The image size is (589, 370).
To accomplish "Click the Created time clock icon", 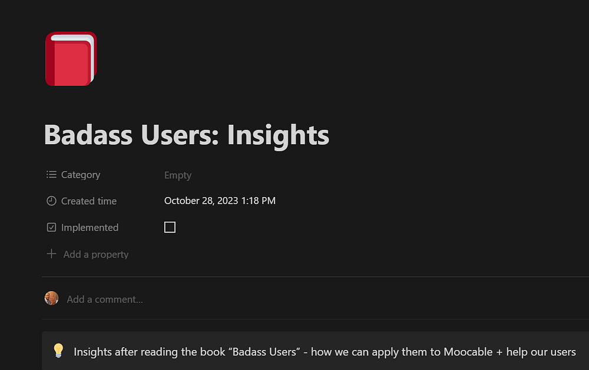I will click(x=51, y=201).
